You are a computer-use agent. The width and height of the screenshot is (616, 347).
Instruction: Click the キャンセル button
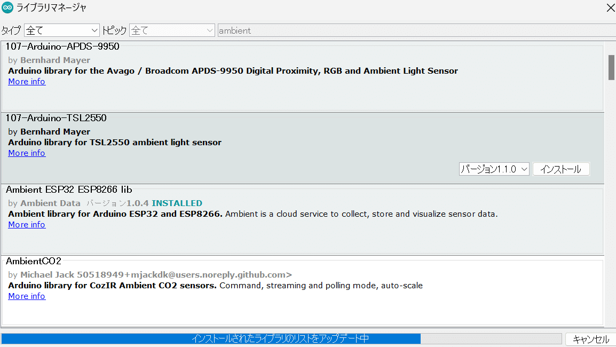[590, 339]
